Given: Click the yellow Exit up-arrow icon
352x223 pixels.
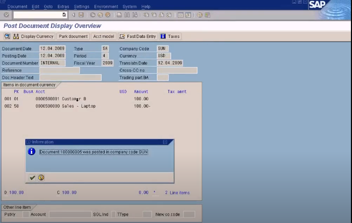Looking at the screenshot, I should 100,15.
